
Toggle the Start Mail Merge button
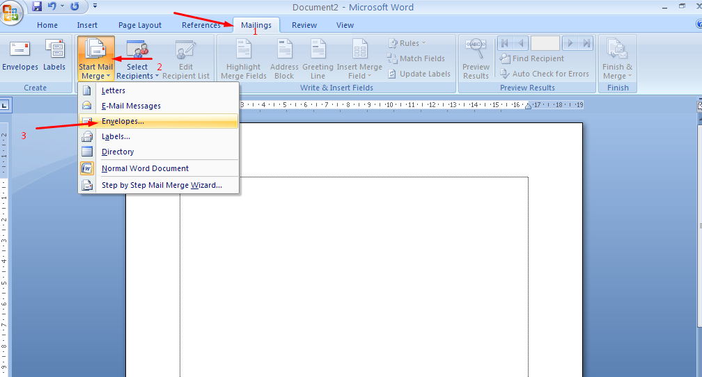pyautogui.click(x=95, y=58)
